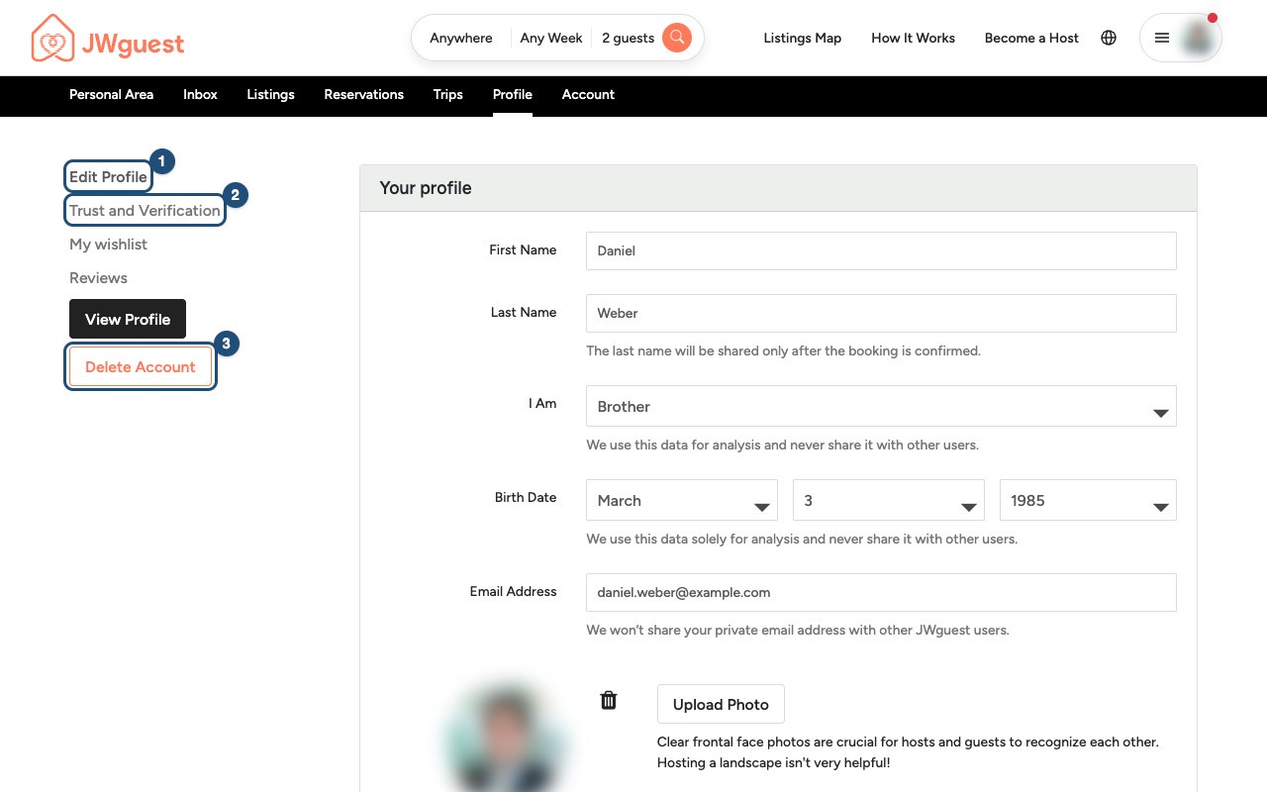Go to Reviews in sidebar

click(x=98, y=278)
